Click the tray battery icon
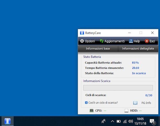 tap(119, 121)
